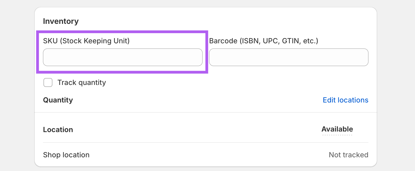
Task: Click the Inventory section heading
Action: tap(61, 21)
